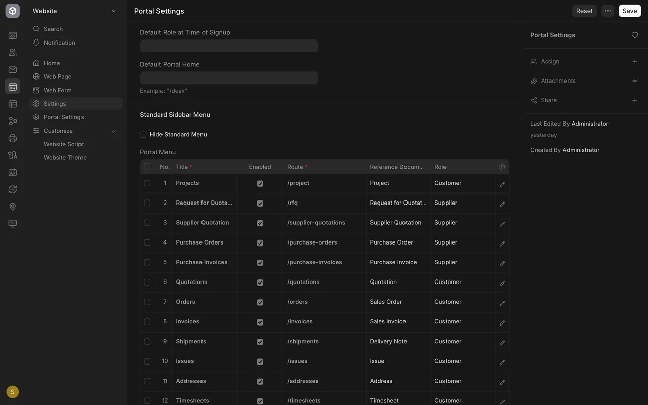Toggle Enabled checkbox for Projects row
Viewport: 648px width, 405px height.
(x=260, y=184)
